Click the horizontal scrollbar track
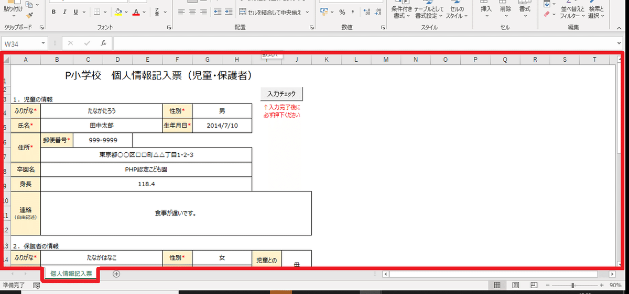629x294 pixels. point(500,274)
